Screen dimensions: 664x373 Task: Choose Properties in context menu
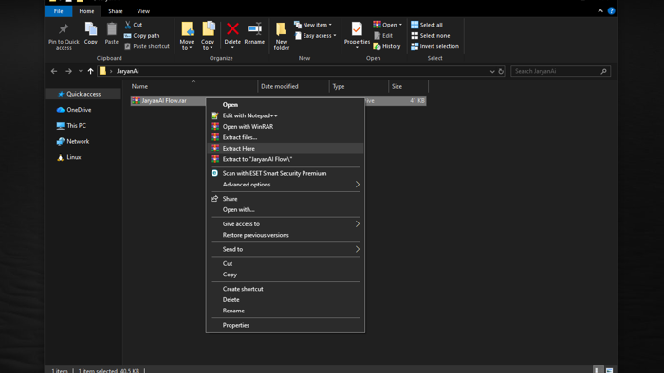[x=286, y=325]
